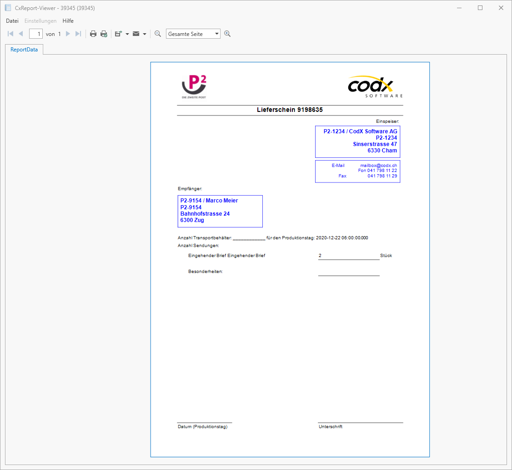
Task: Open the Hilfe menu
Action: pyautogui.click(x=68, y=20)
